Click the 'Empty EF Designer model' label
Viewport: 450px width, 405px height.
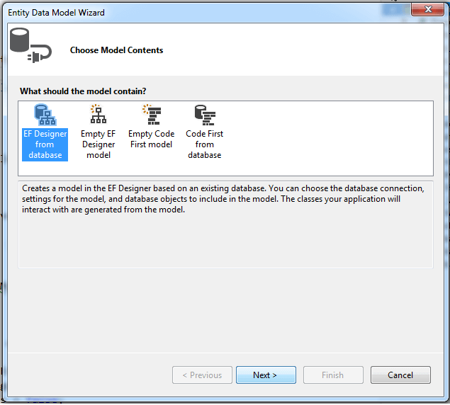[99, 144]
